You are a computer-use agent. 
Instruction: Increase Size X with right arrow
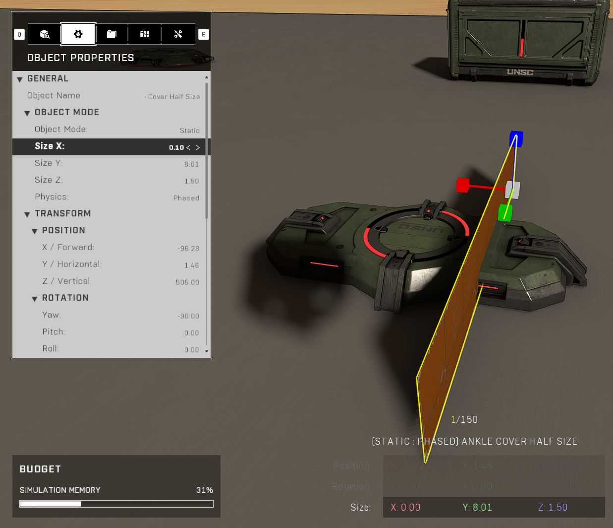pos(197,147)
